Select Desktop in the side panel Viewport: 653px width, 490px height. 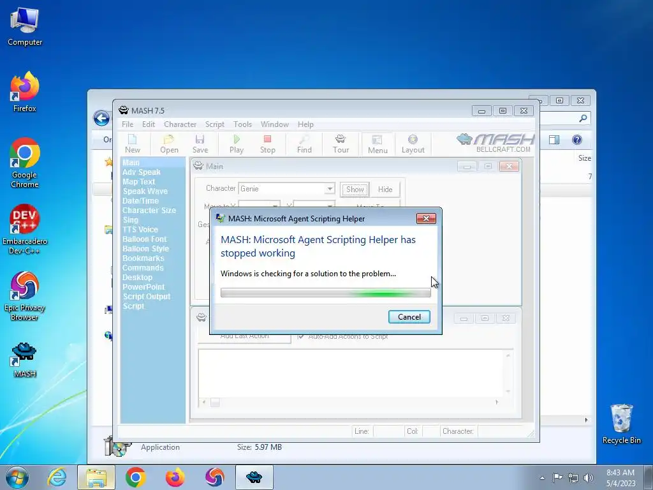[x=138, y=278]
